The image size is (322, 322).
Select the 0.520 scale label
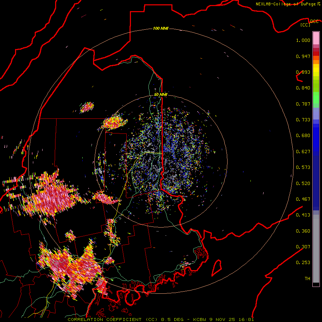[303, 184]
